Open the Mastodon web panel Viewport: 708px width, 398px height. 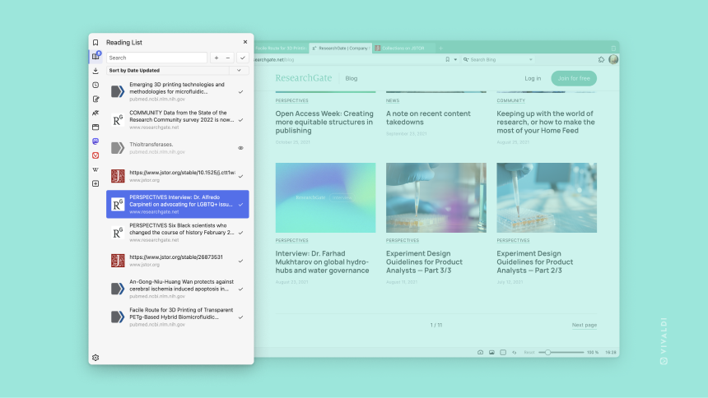(x=95, y=141)
